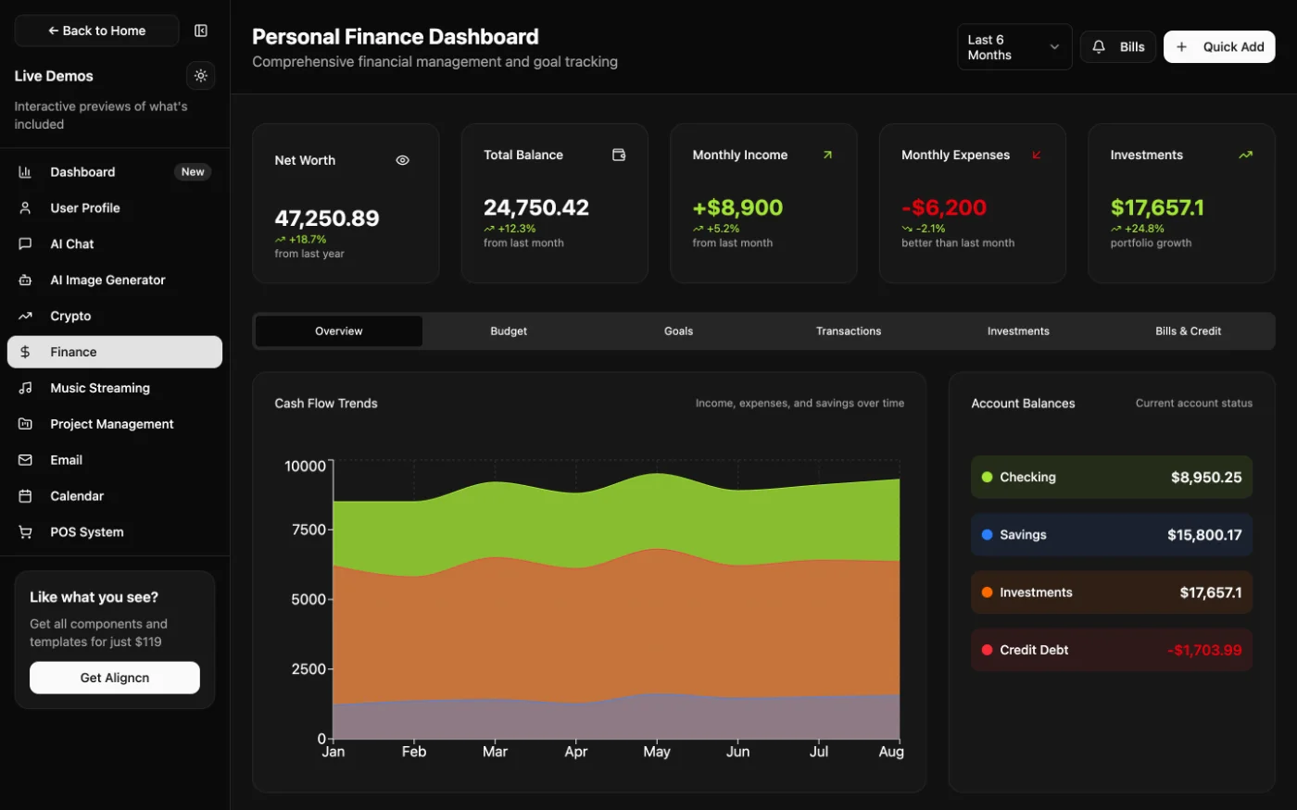Click the Finance dollar icon
This screenshot has width=1297, height=810.
pyautogui.click(x=25, y=352)
